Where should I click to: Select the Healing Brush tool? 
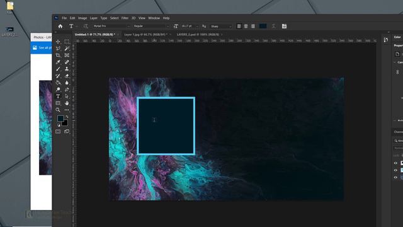67,62
